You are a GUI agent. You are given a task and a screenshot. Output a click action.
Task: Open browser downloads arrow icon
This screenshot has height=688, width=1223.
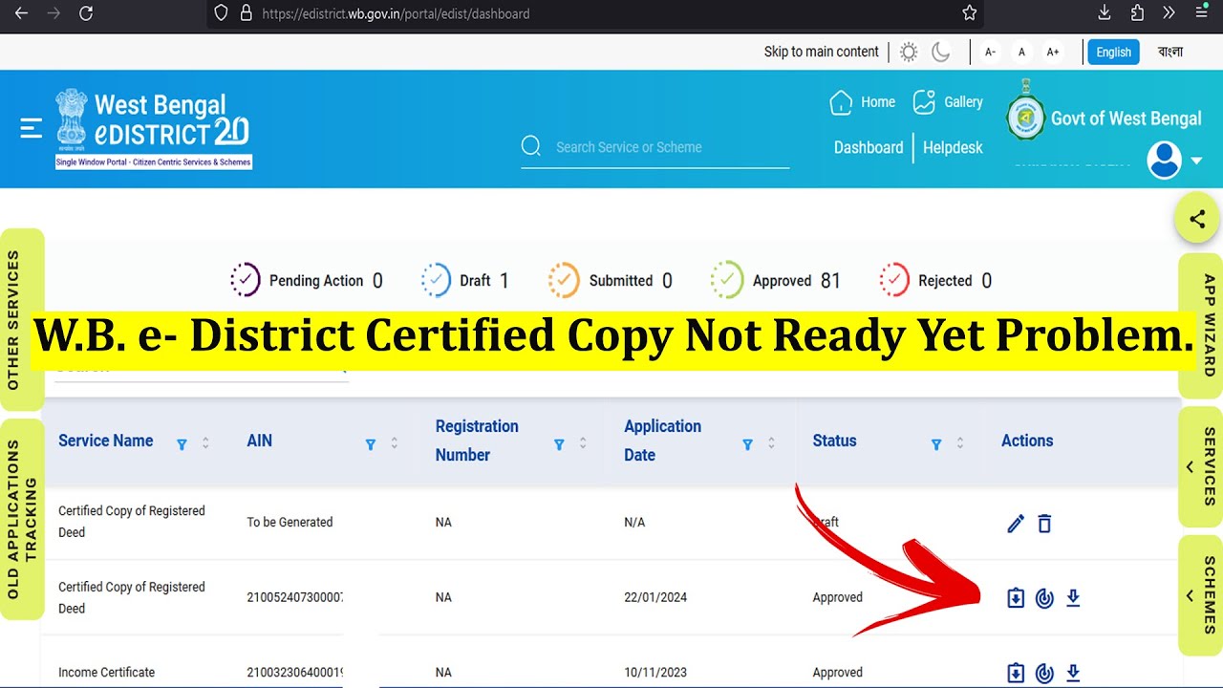pyautogui.click(x=1105, y=13)
